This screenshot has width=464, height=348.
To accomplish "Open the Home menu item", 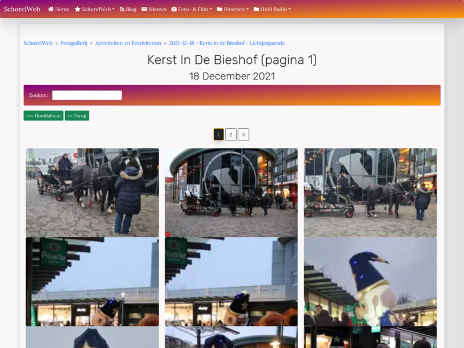I will (x=59, y=9).
